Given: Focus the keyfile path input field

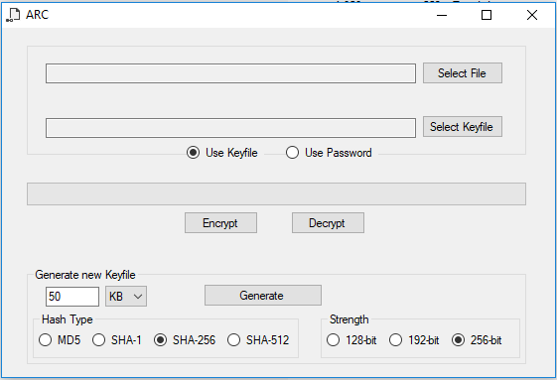Looking at the screenshot, I should click(x=230, y=128).
